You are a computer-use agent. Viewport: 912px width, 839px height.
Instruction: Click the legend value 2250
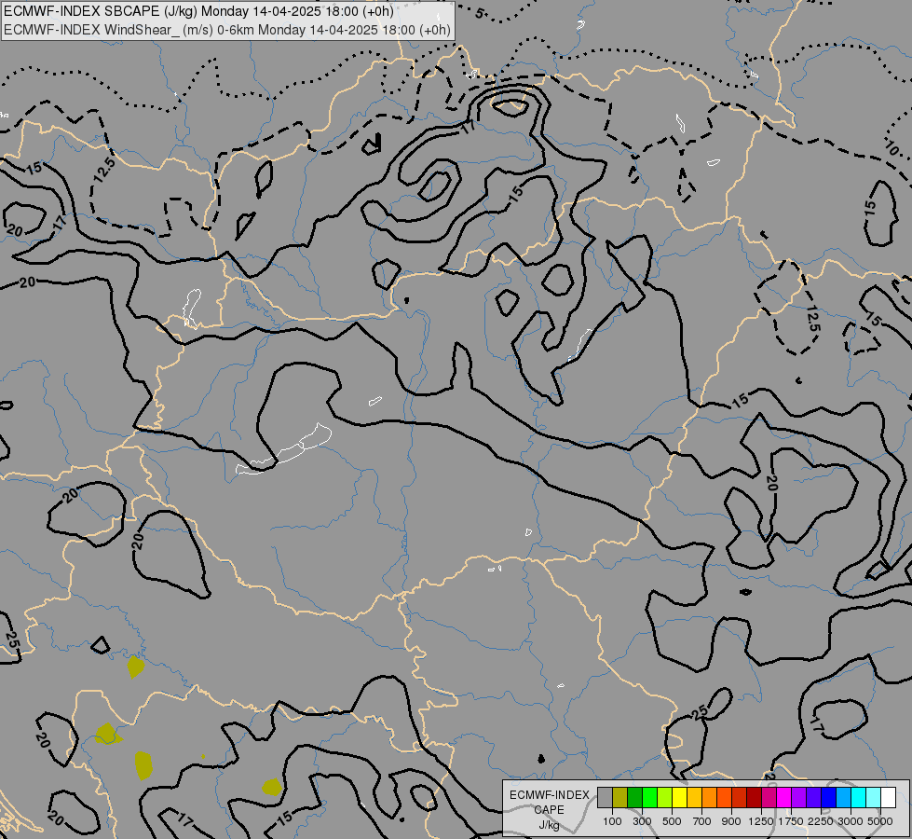tap(821, 821)
